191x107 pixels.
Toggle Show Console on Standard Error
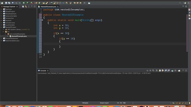(169, 70)
